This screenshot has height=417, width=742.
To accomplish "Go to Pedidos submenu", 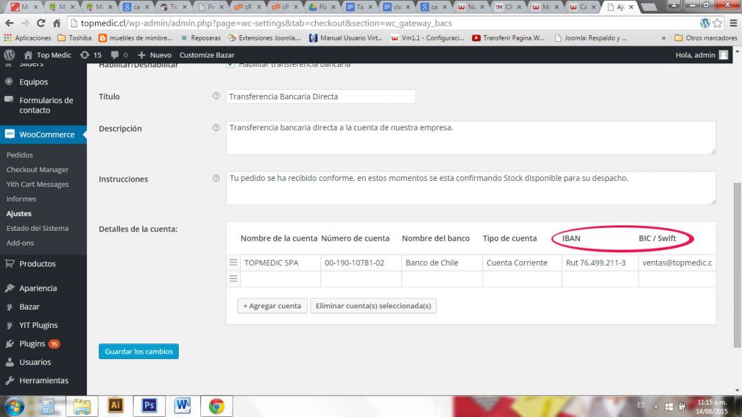I will [20, 155].
